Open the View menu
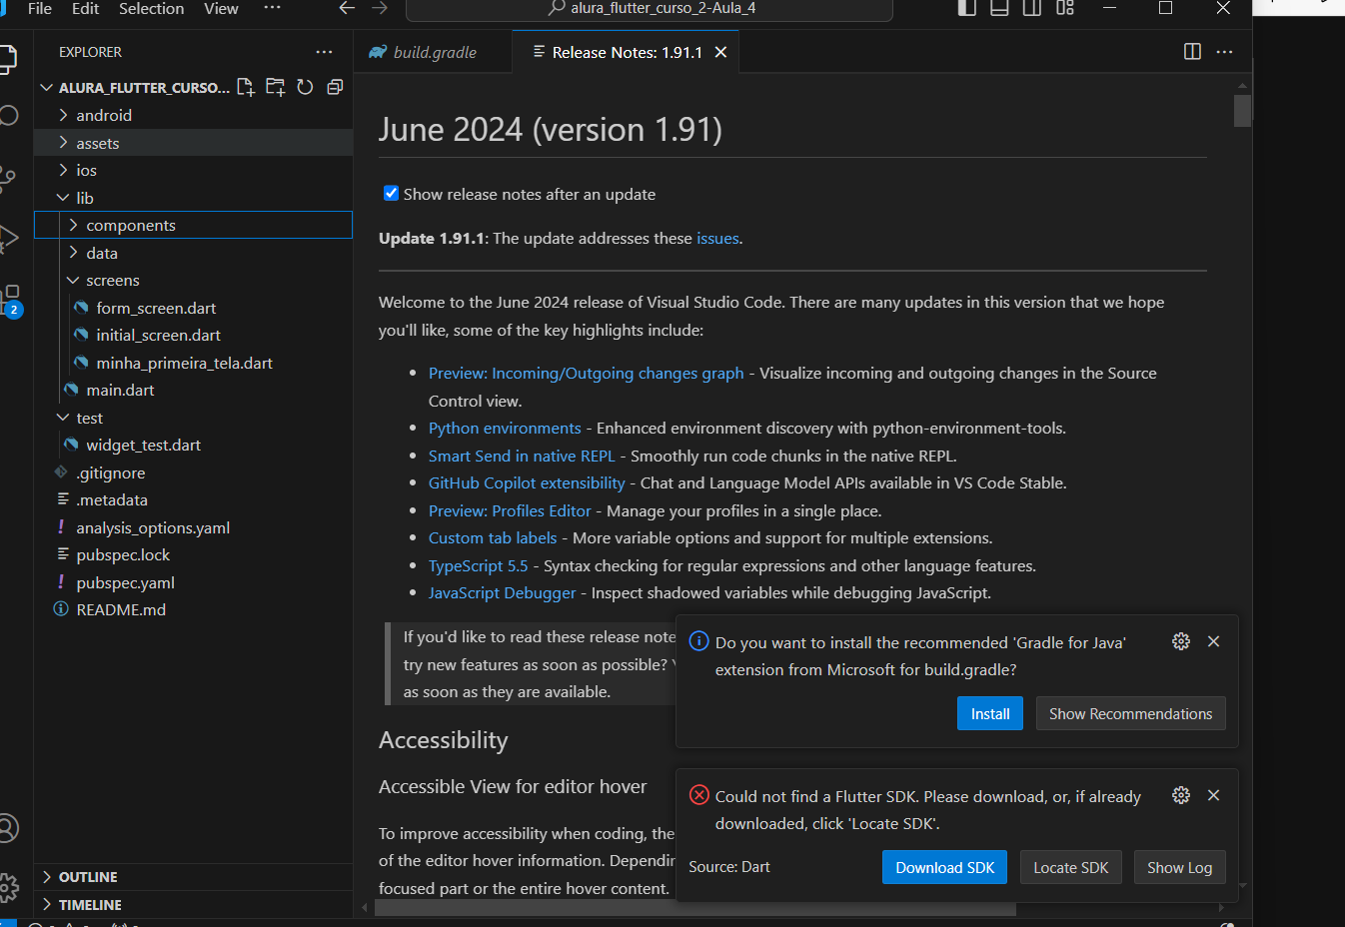 click(221, 8)
